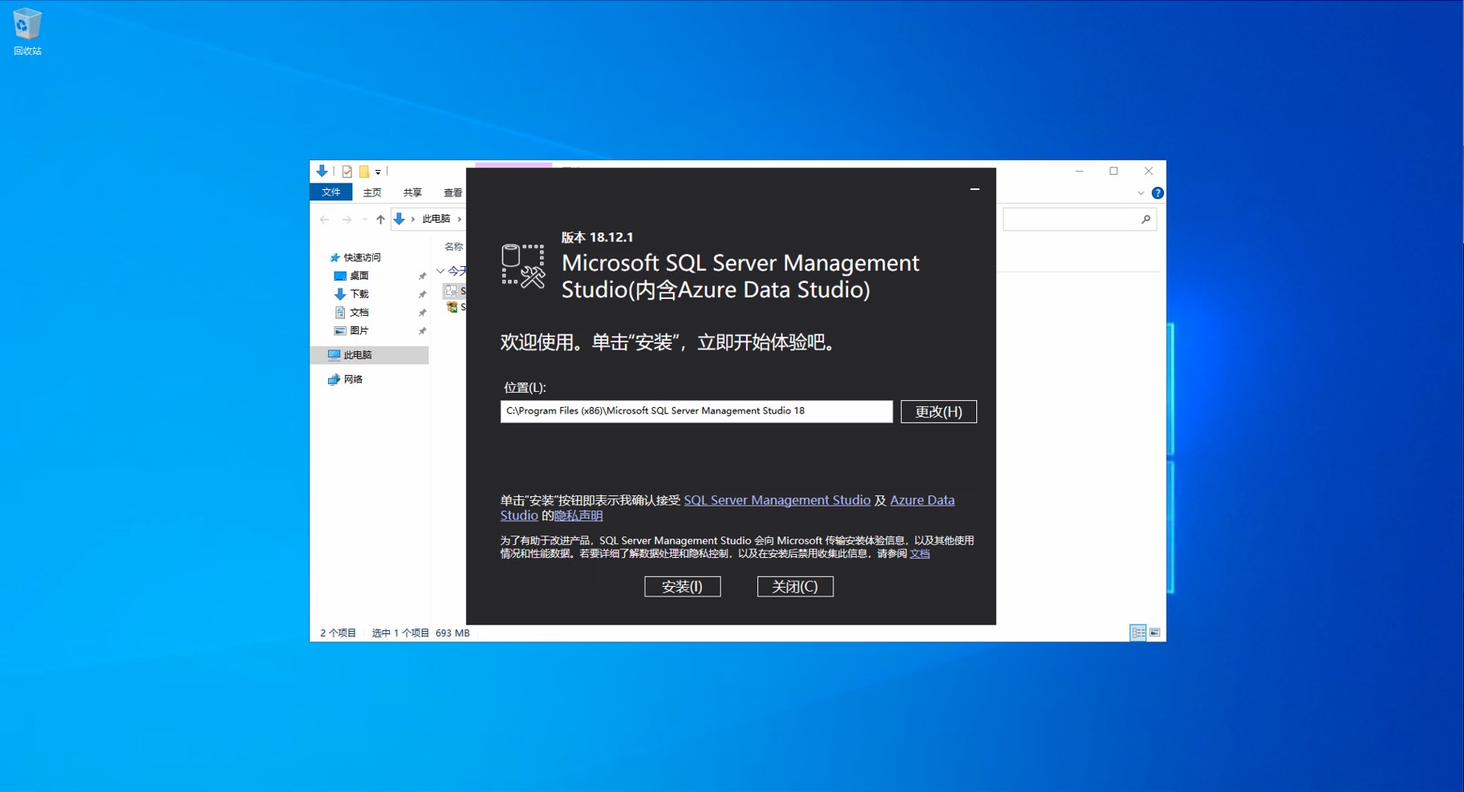Unpin Downloads (下载) from quick access
1464x792 pixels.
click(x=422, y=294)
